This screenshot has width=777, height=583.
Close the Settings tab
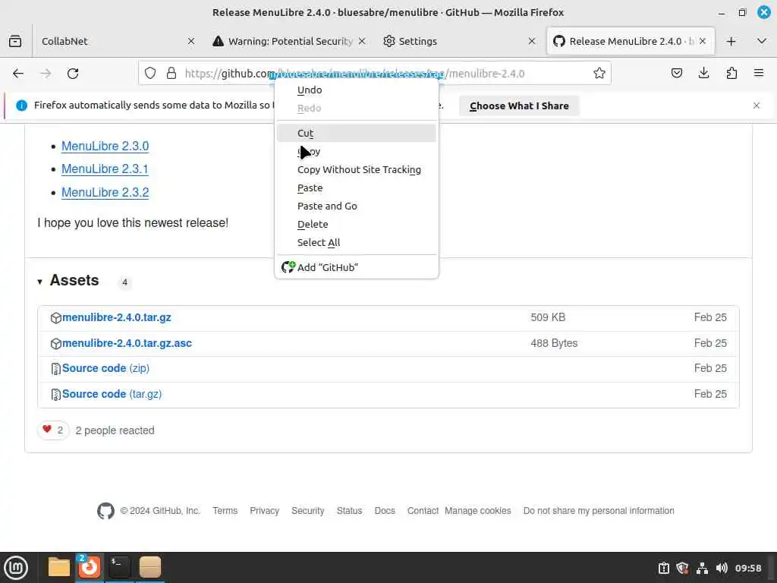(532, 41)
